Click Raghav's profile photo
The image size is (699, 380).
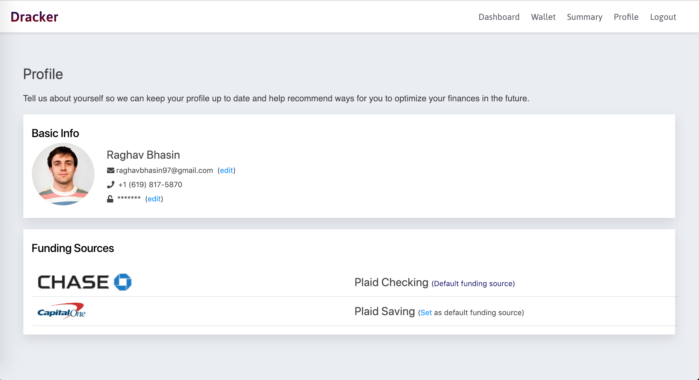point(63,174)
